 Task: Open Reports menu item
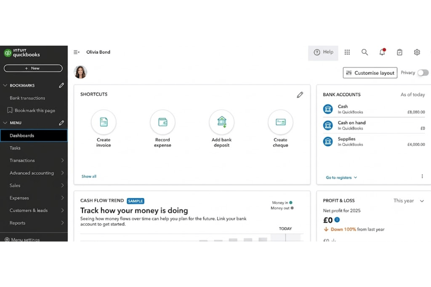click(17, 223)
